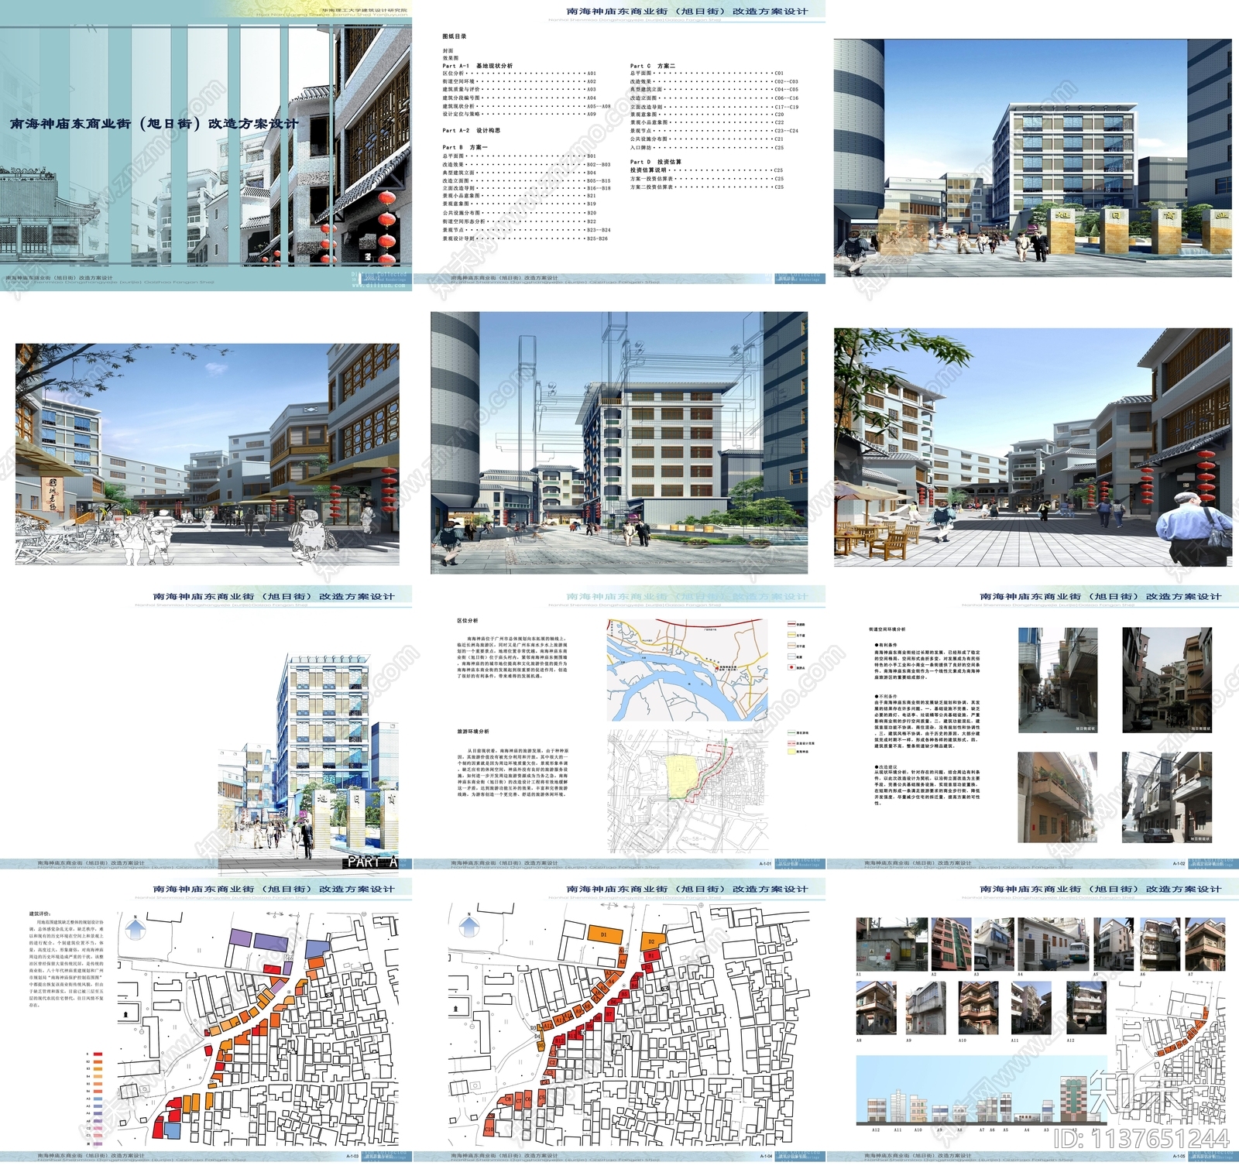Open the cover page with red lanterns
This screenshot has height=1169, width=1239.
tap(206, 146)
